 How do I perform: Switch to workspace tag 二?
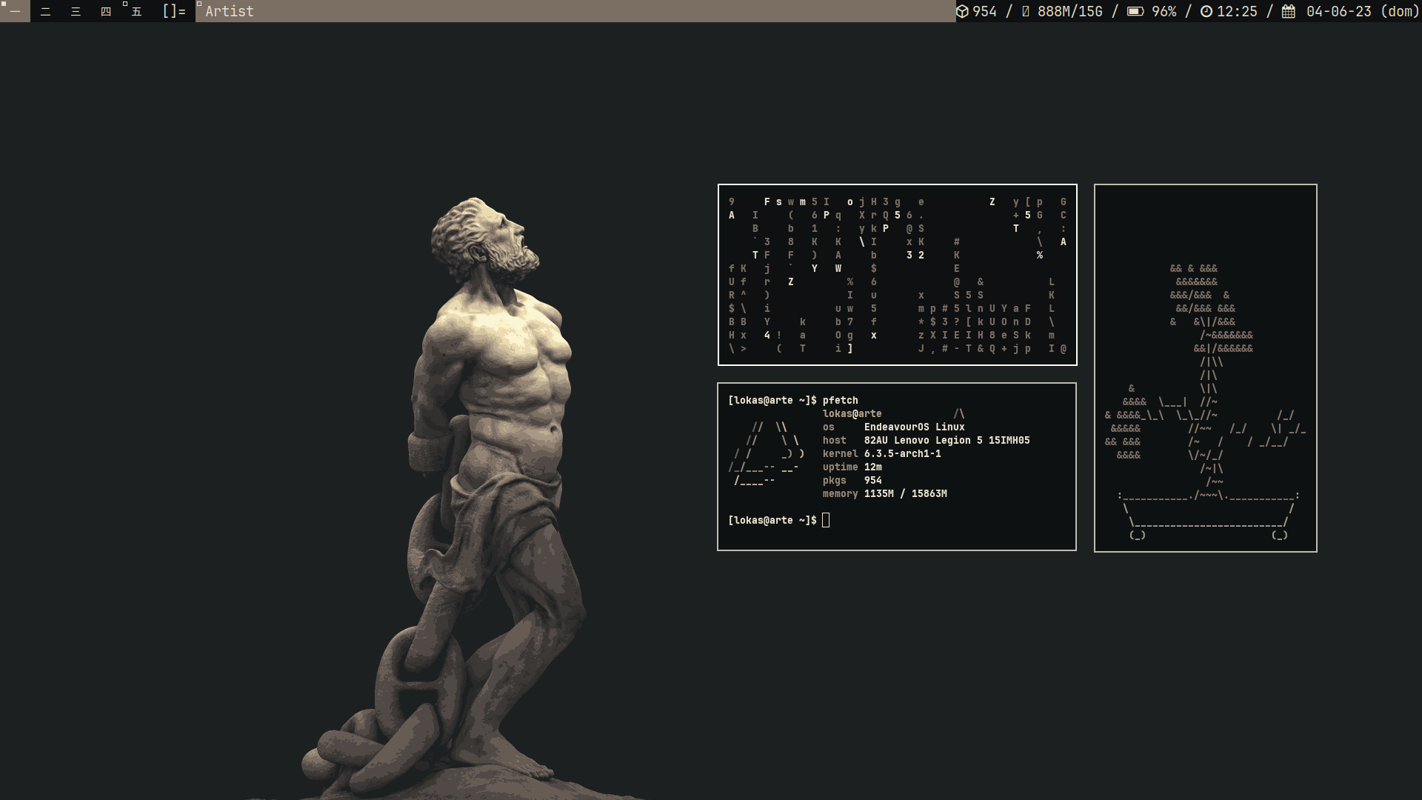point(45,11)
